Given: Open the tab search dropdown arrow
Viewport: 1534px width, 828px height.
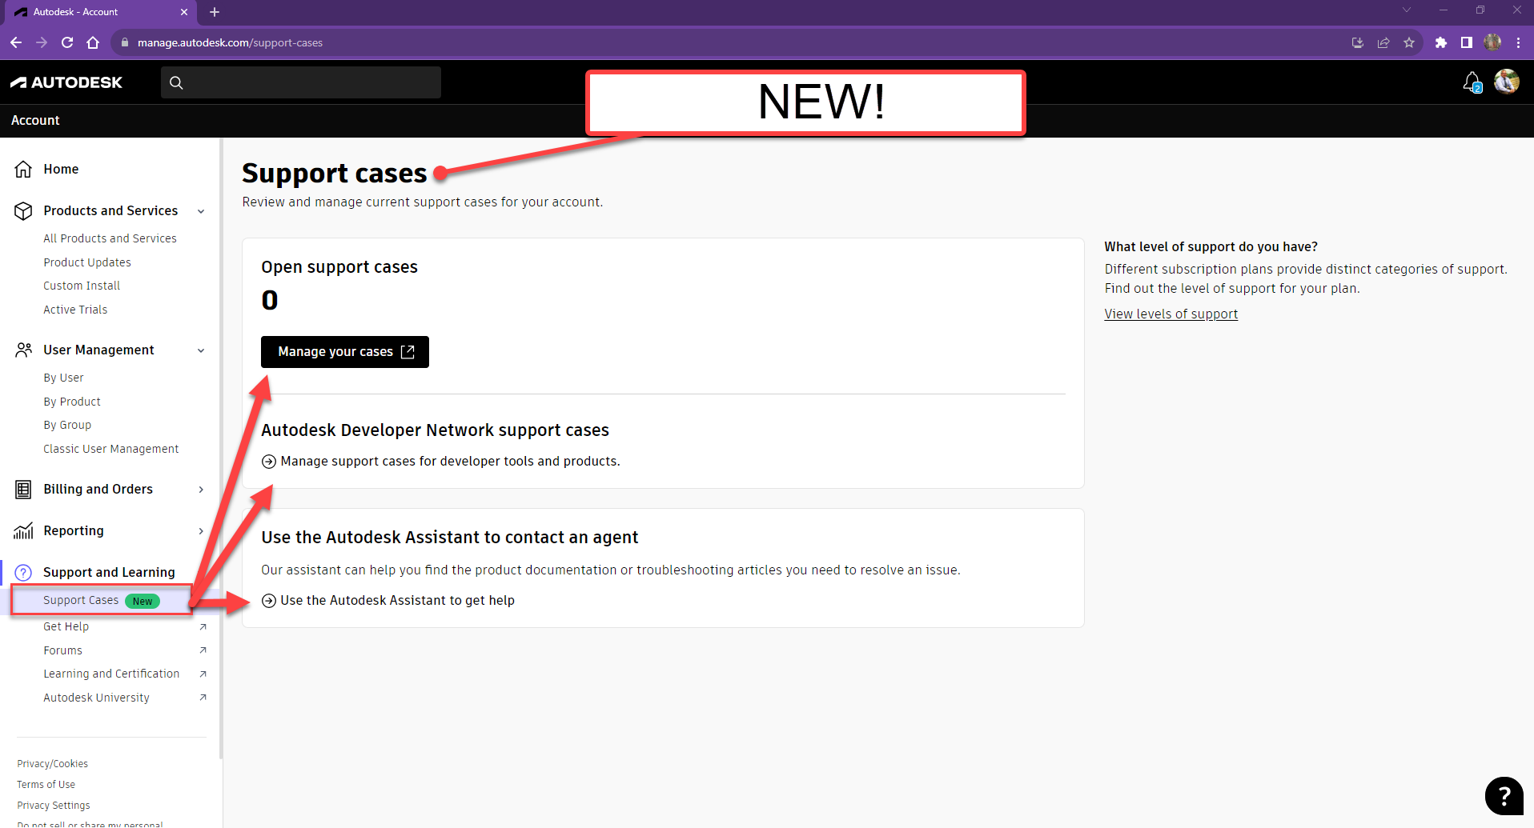Looking at the screenshot, I should click(1407, 10).
